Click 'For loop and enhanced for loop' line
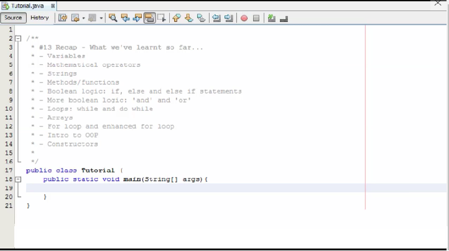Image resolution: width=449 pixels, height=251 pixels. 103,126
